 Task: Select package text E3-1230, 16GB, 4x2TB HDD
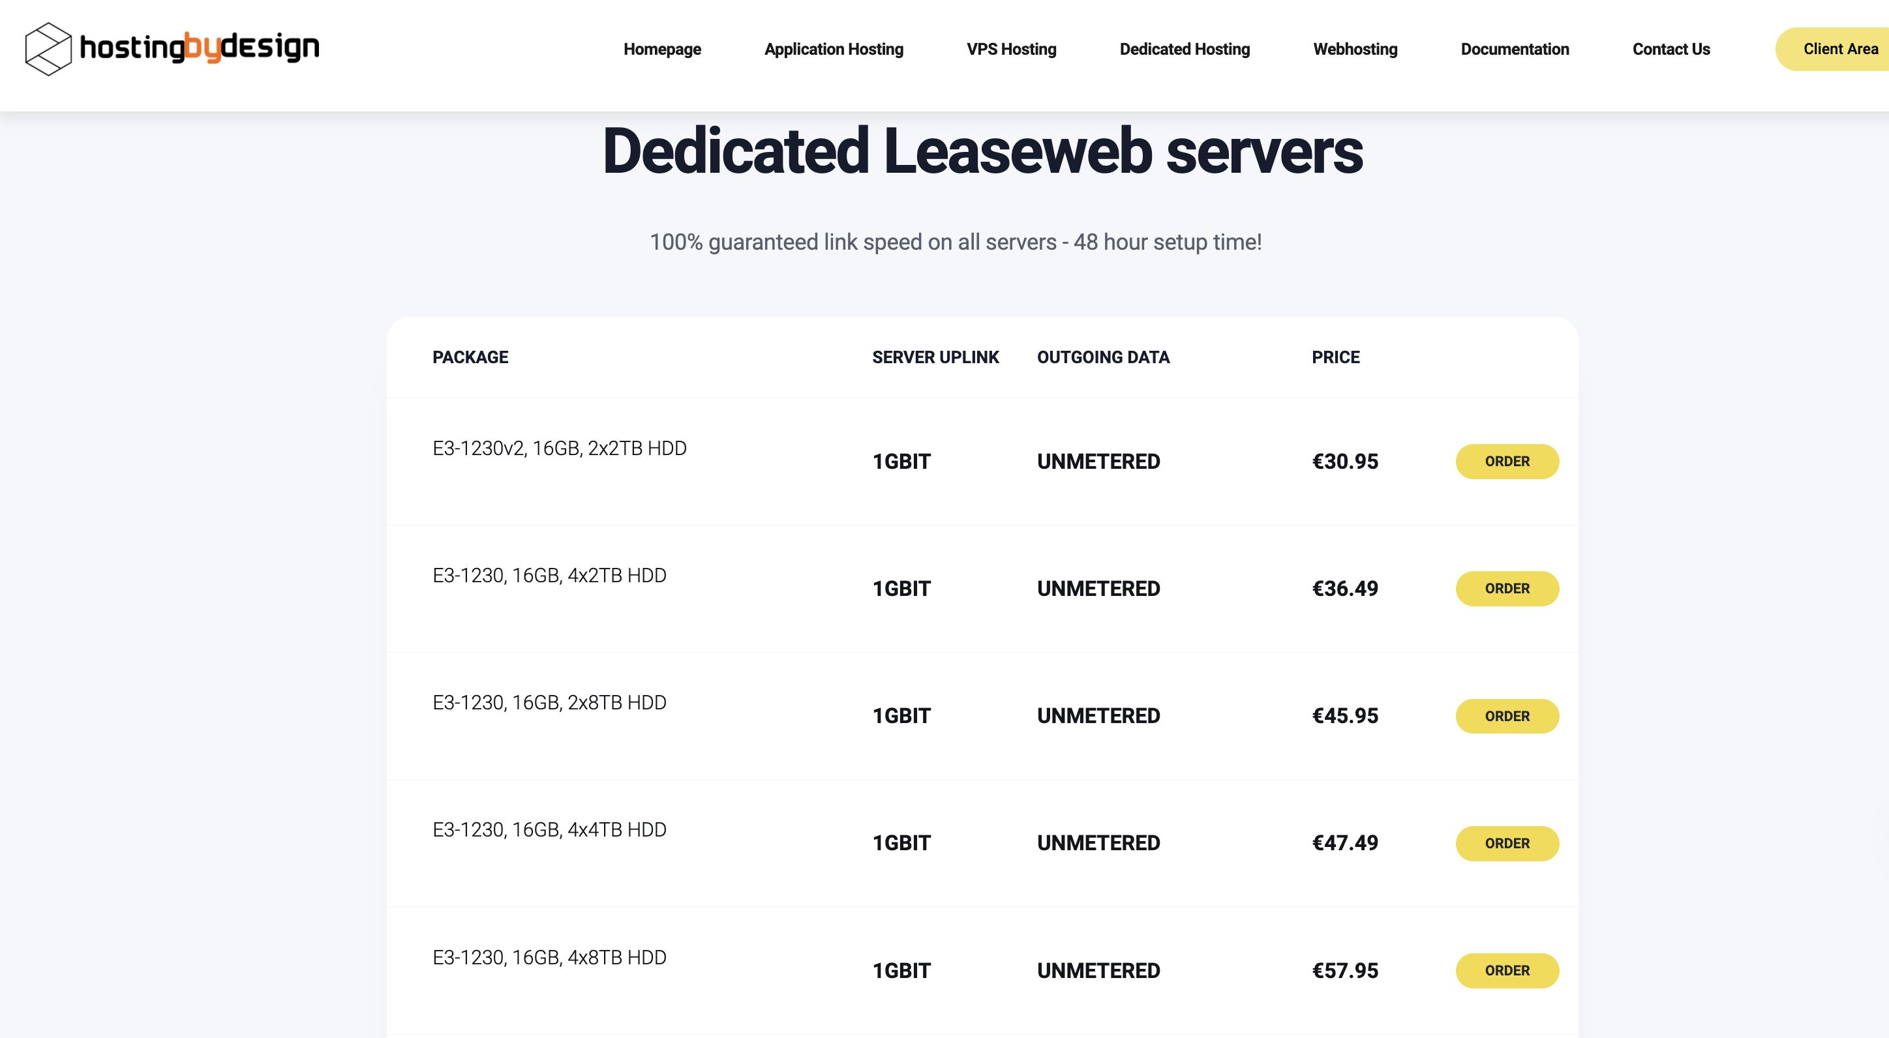click(549, 576)
